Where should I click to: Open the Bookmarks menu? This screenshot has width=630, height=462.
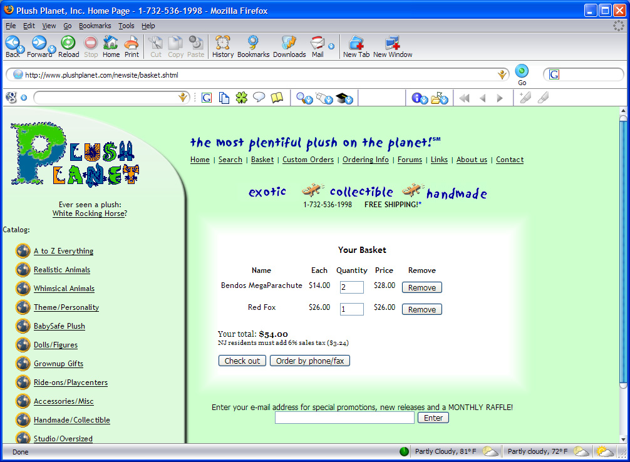[95, 26]
